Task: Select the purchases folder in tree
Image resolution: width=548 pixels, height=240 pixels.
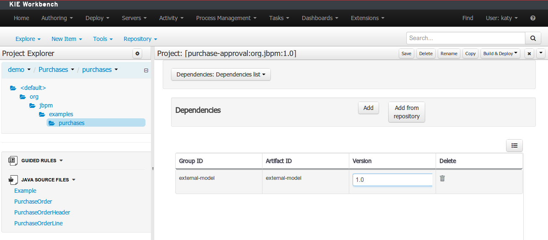Action: tap(71, 123)
